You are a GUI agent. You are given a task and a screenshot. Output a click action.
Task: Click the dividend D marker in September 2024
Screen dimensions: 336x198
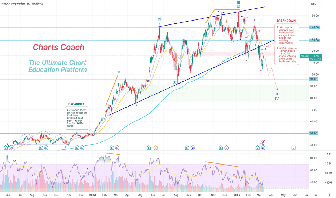click(x=193, y=148)
